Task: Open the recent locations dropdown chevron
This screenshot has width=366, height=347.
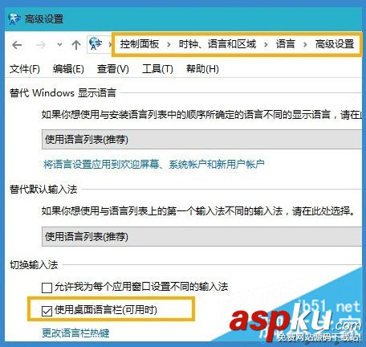Action: [59, 45]
